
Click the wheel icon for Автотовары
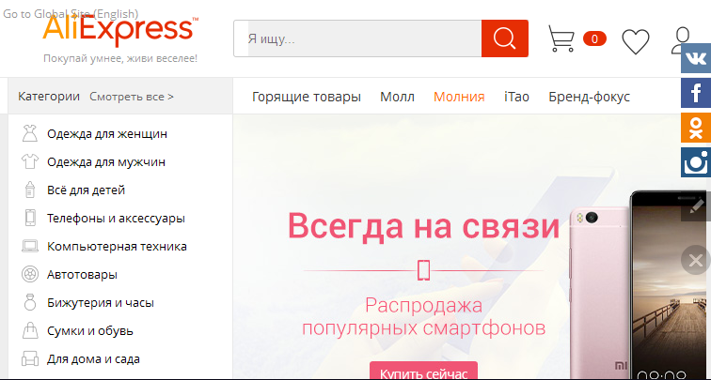click(x=30, y=274)
